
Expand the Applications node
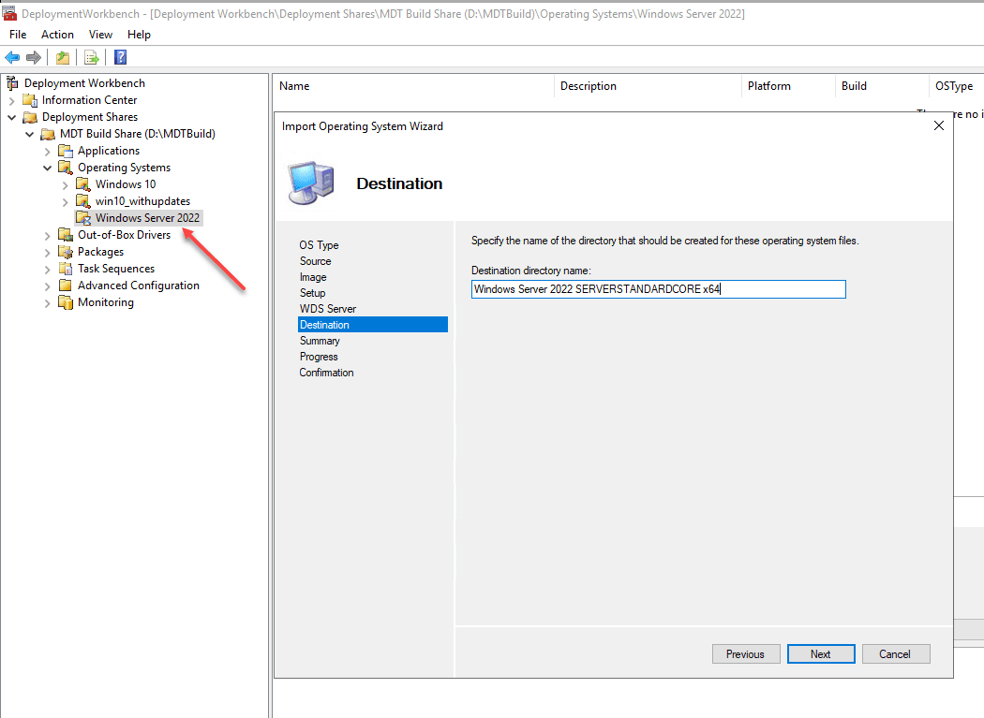pos(47,151)
